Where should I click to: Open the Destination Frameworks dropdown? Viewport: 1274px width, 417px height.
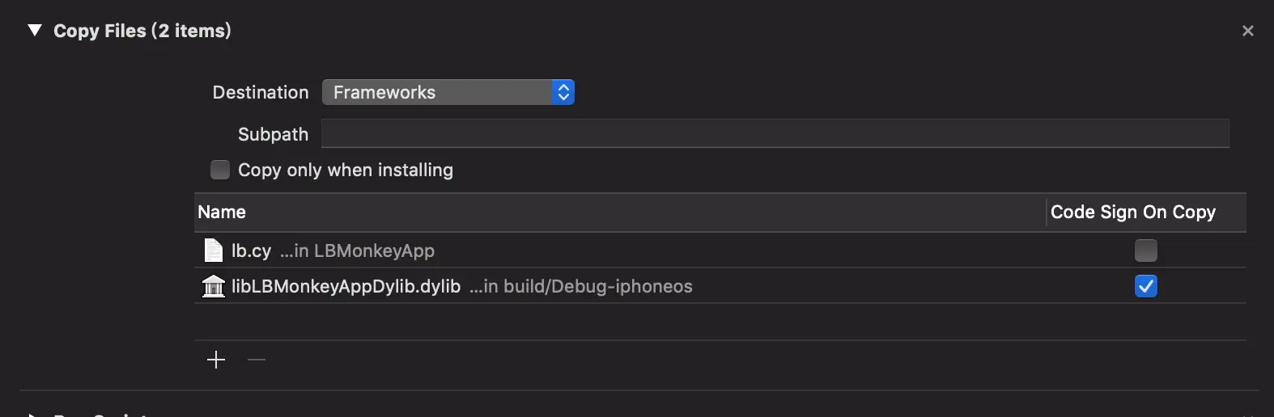click(x=448, y=92)
